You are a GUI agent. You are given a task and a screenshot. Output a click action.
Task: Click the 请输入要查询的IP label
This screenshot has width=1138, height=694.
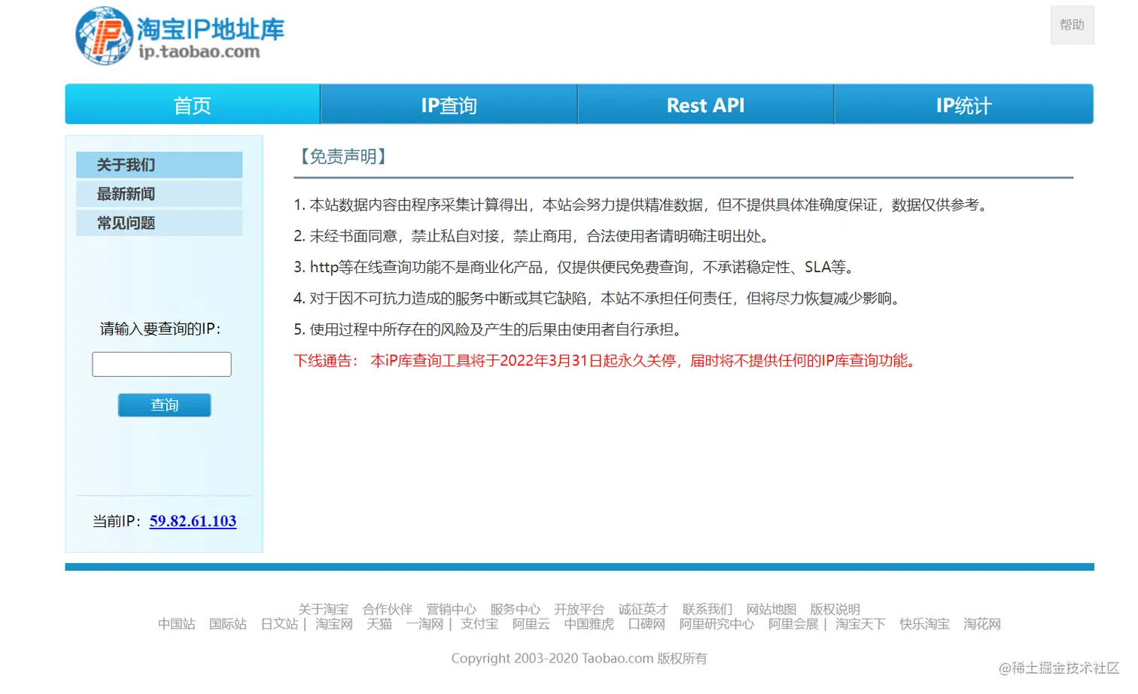[x=160, y=329]
